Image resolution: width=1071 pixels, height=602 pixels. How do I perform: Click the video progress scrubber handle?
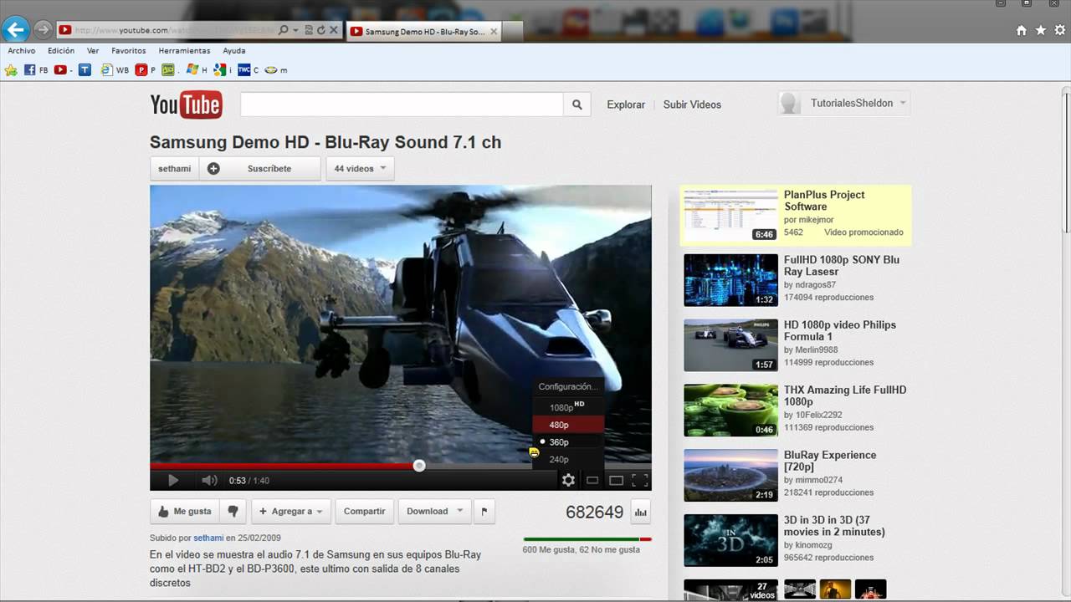point(419,466)
